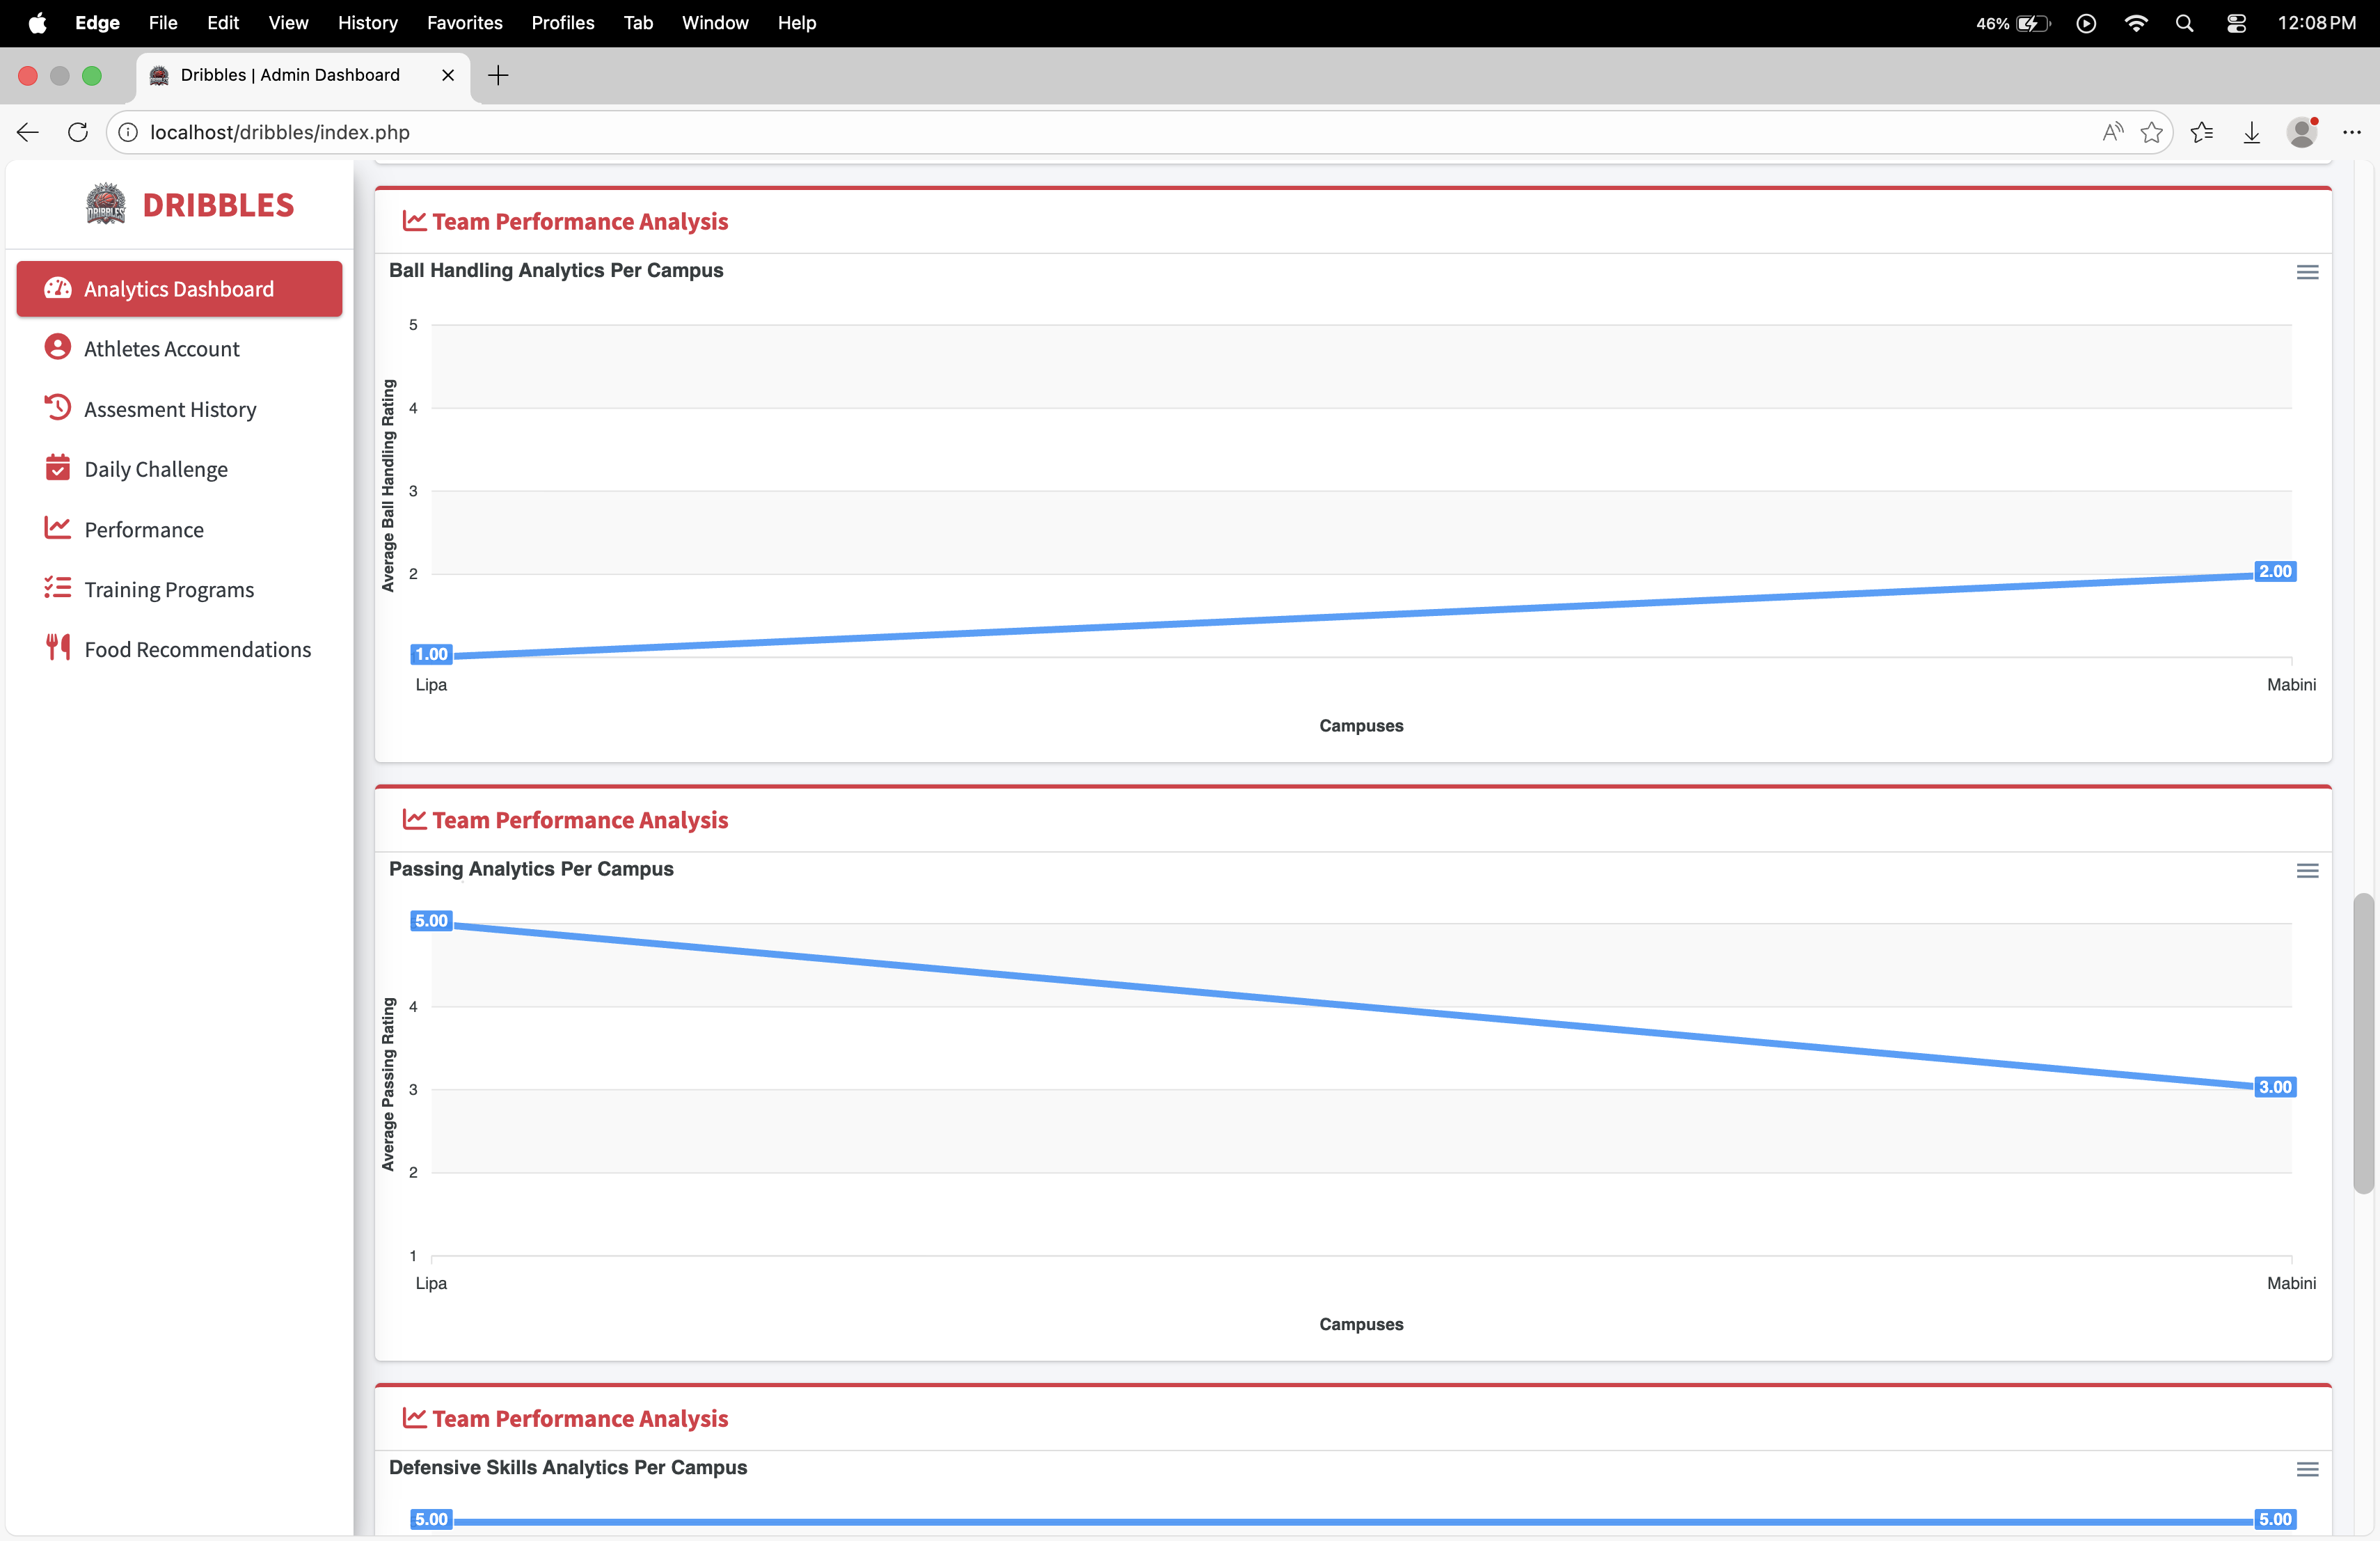The image size is (2380, 1541).
Task: Click the Food Recommendations utensils icon
Action: [x=58, y=648]
